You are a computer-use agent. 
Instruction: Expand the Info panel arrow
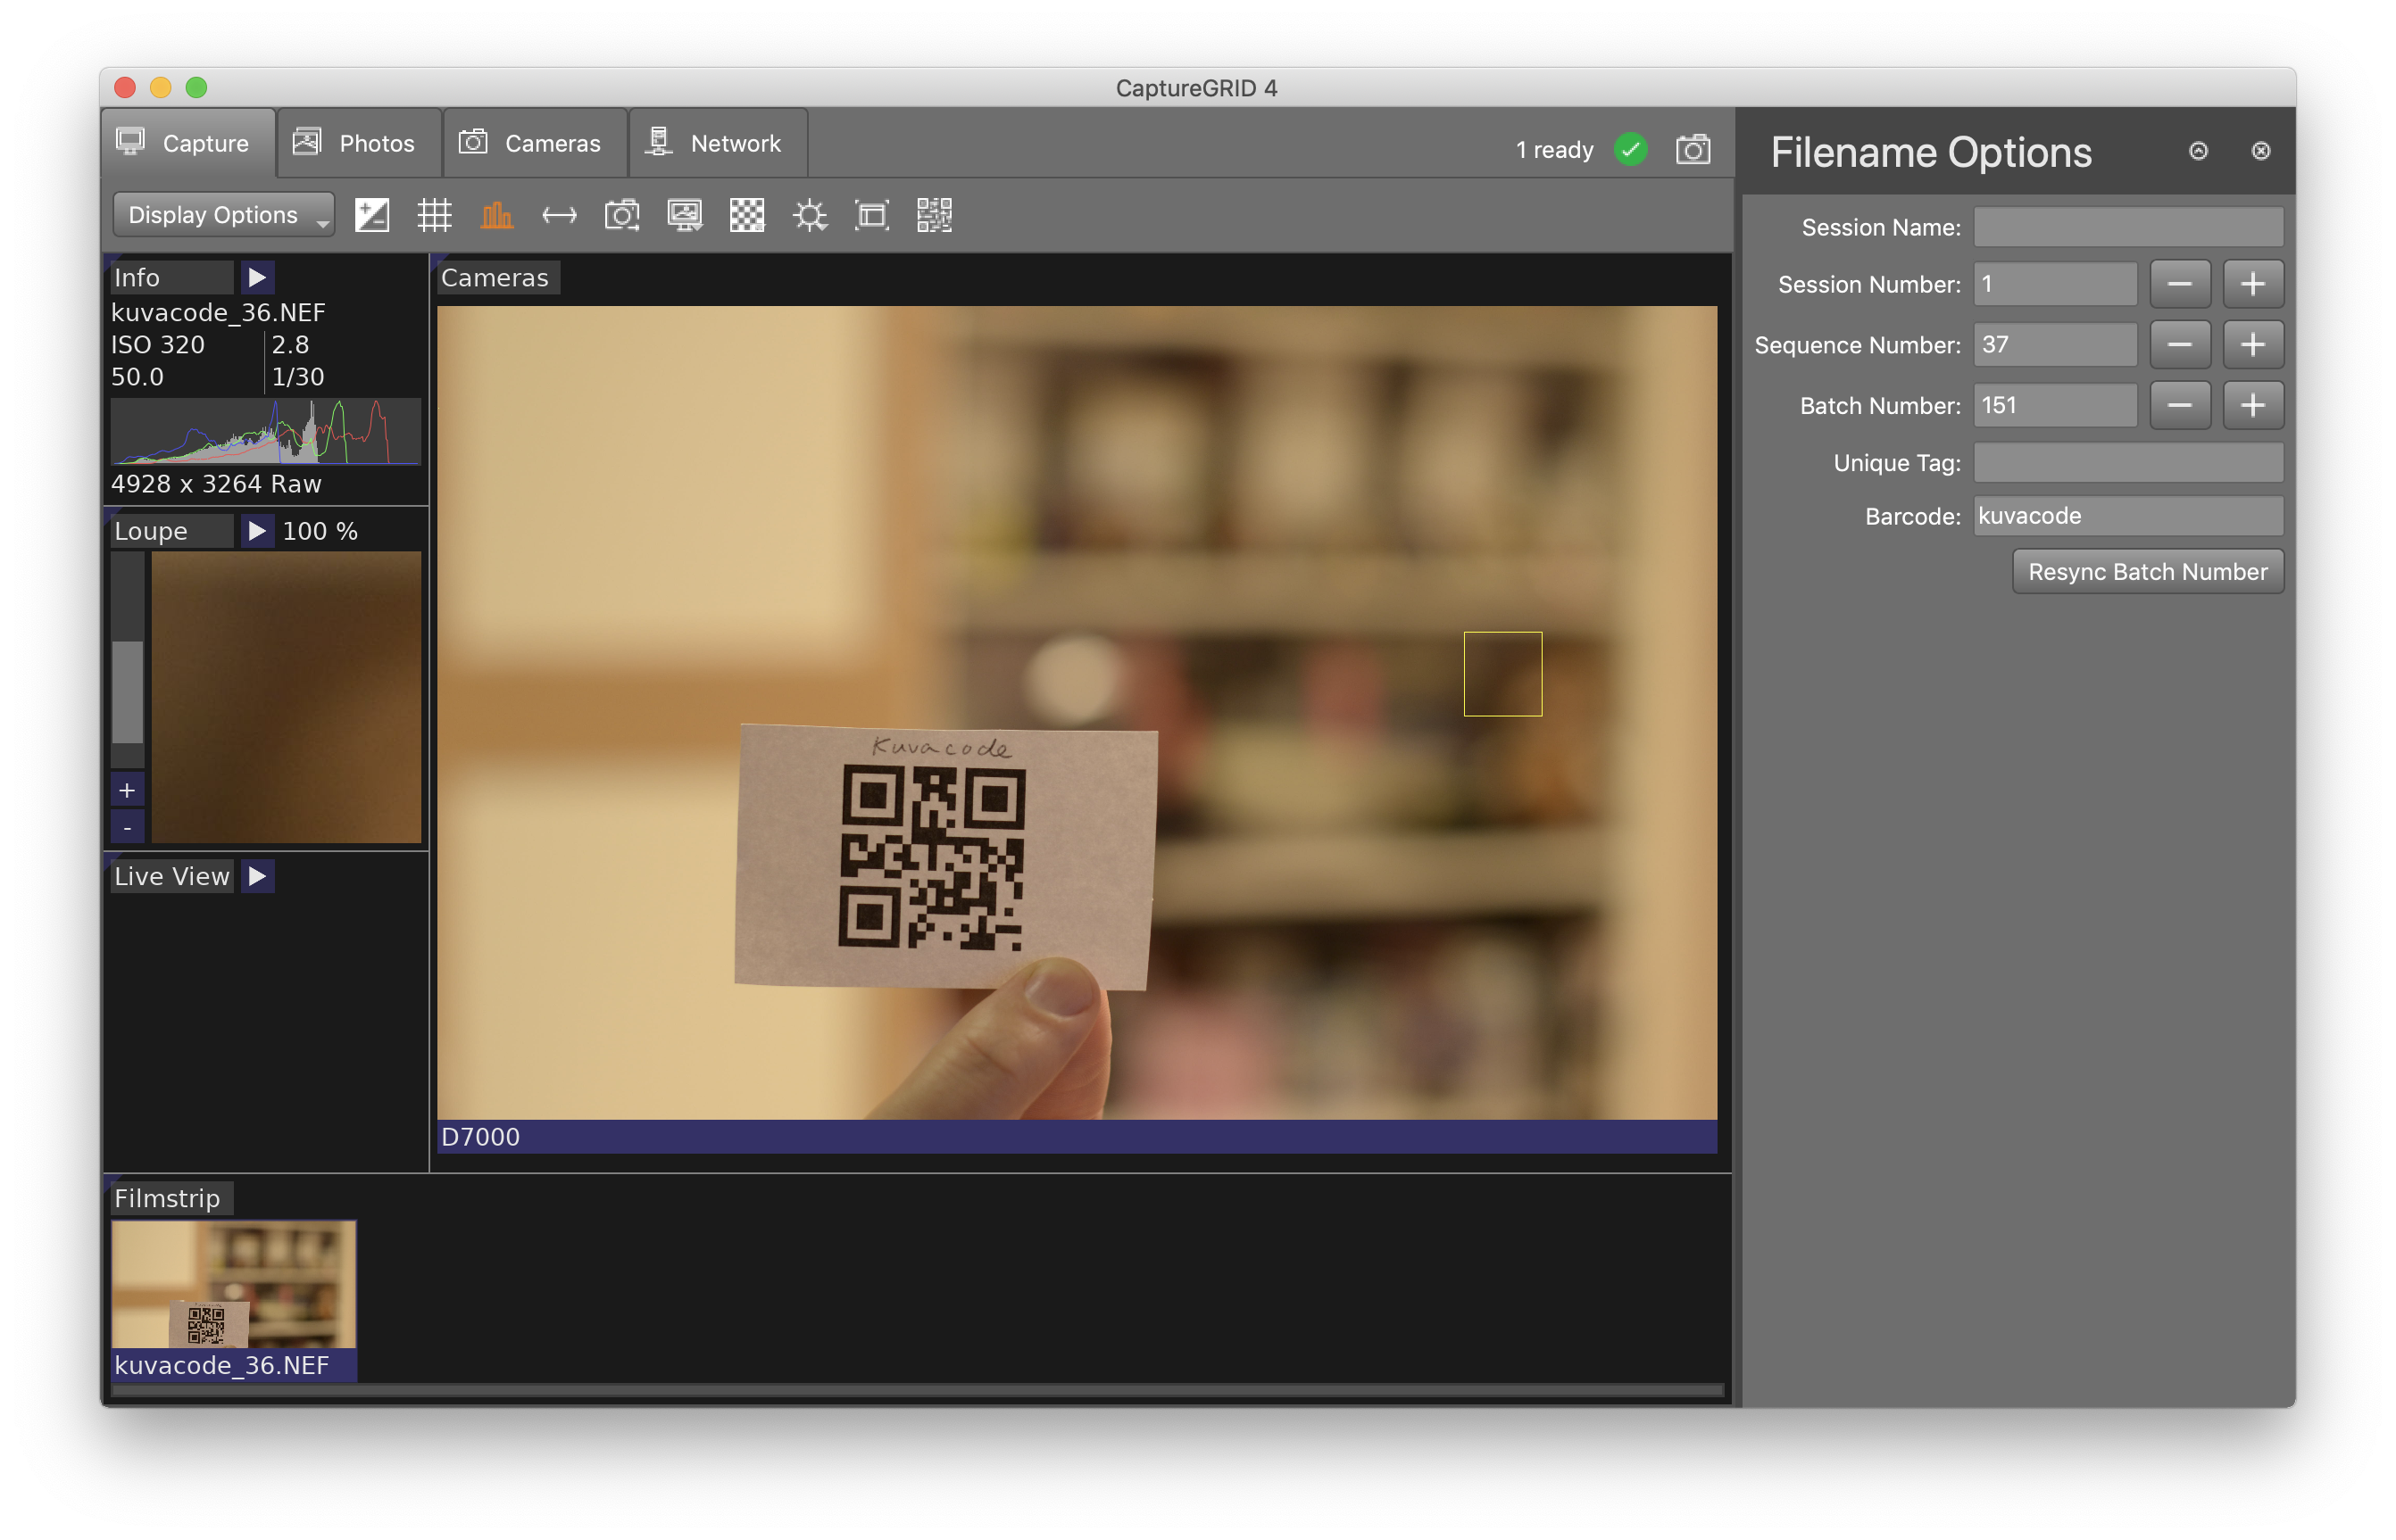click(x=257, y=276)
